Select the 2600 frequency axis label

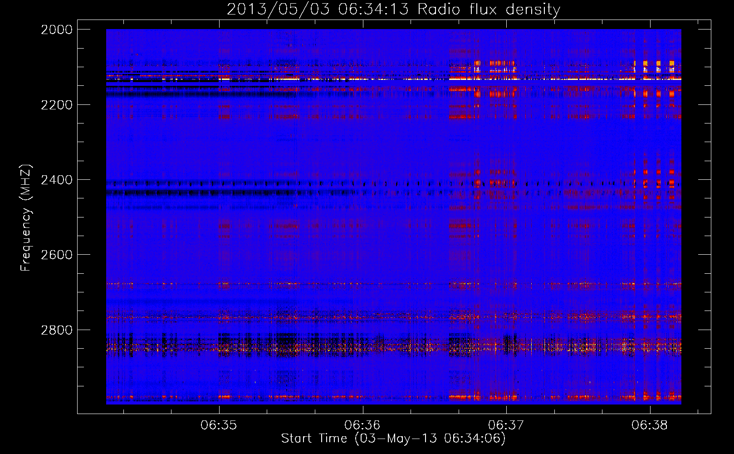(x=57, y=255)
